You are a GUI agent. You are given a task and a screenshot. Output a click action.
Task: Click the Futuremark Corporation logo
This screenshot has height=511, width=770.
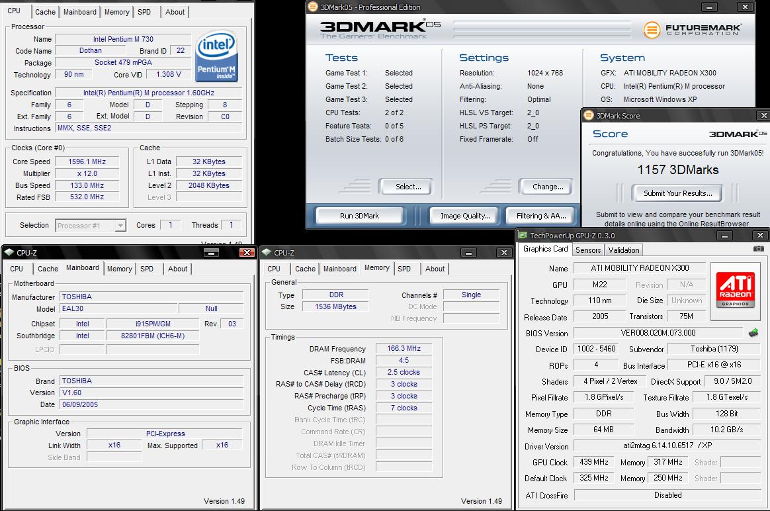point(693,30)
